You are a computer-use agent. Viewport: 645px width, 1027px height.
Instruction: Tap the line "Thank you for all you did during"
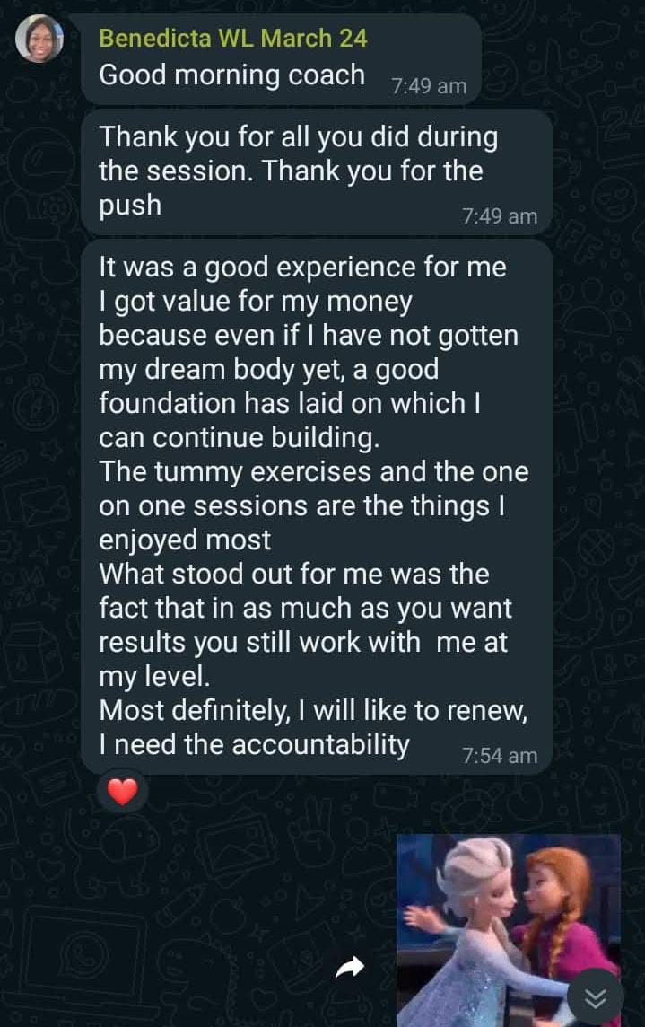tap(298, 137)
